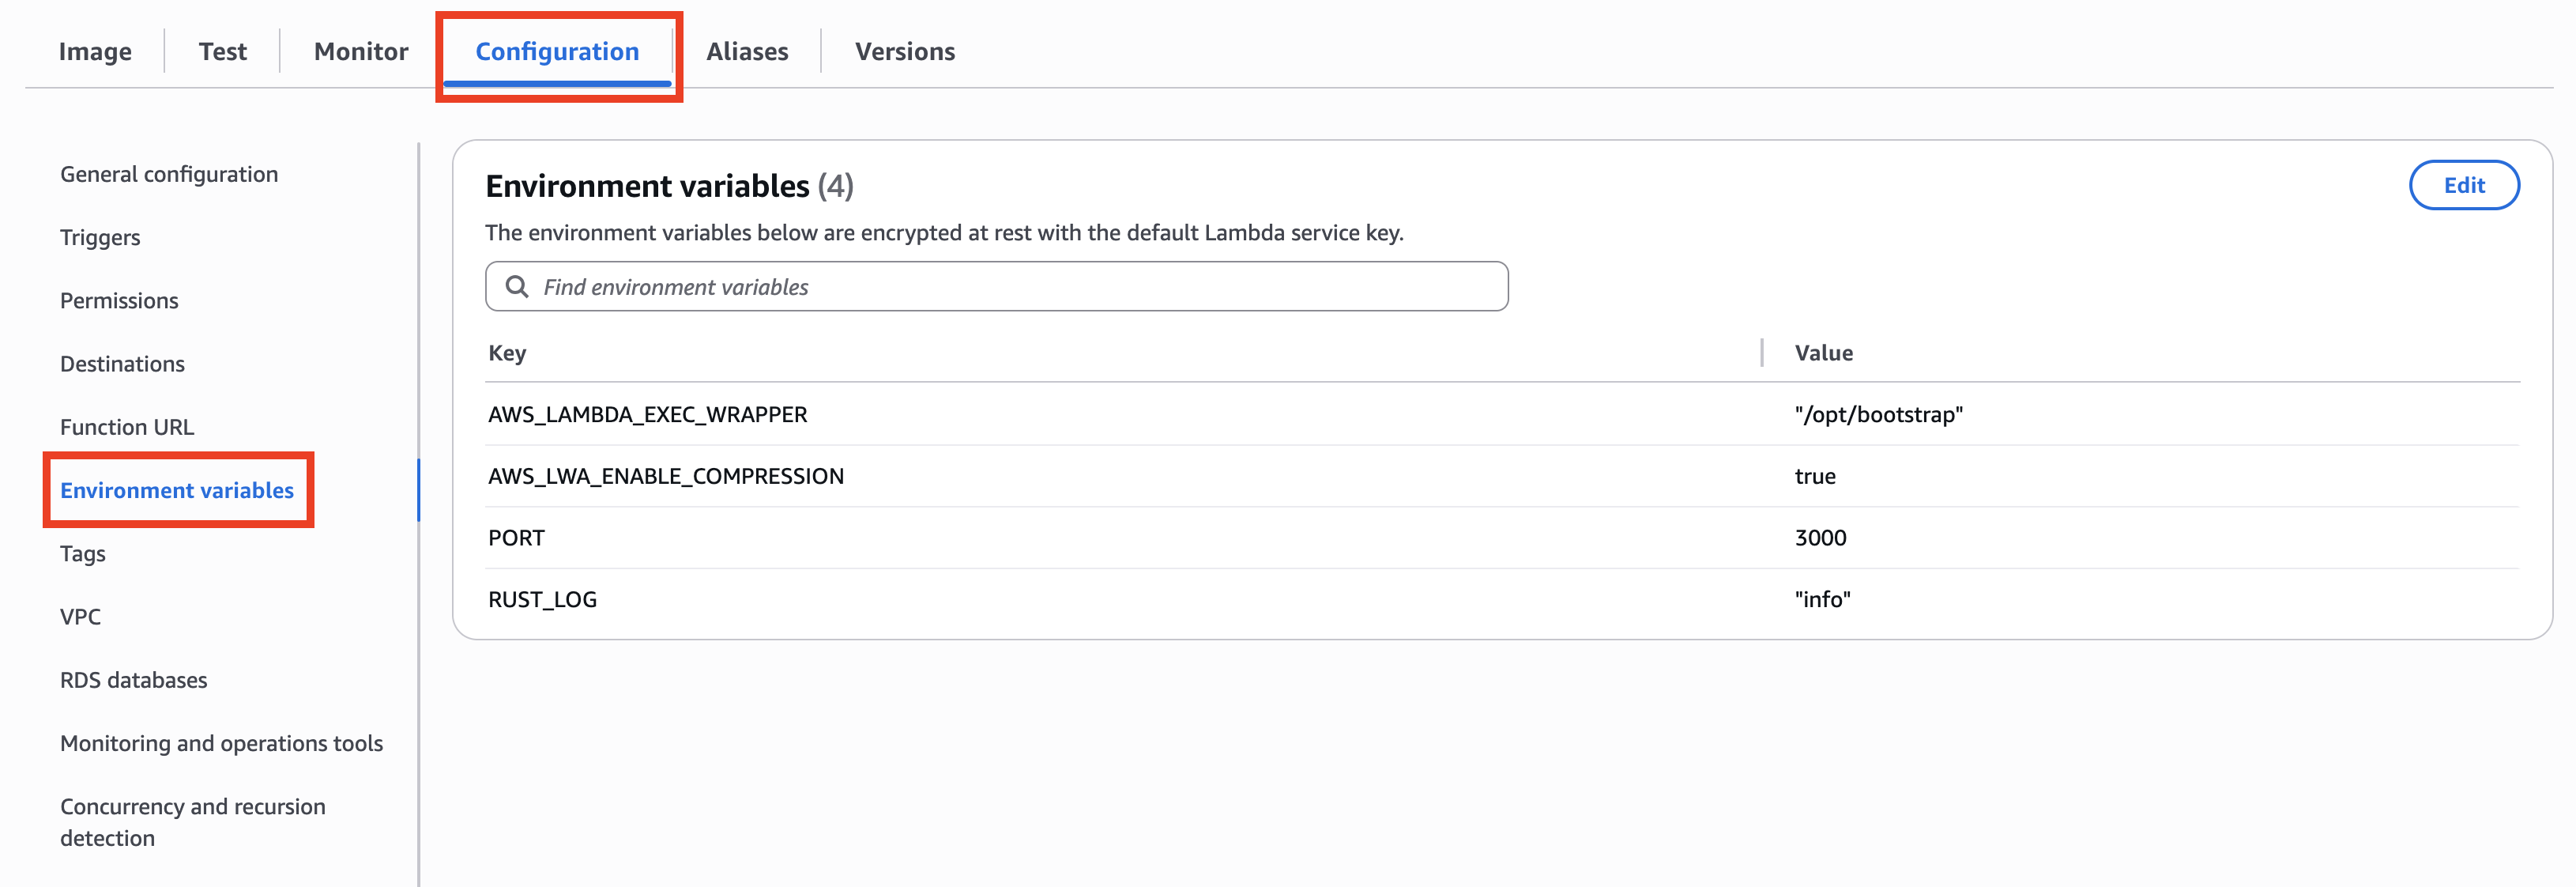Viewport: 2576px width, 887px height.
Task: Switch to the Test tab
Action: pos(222,51)
